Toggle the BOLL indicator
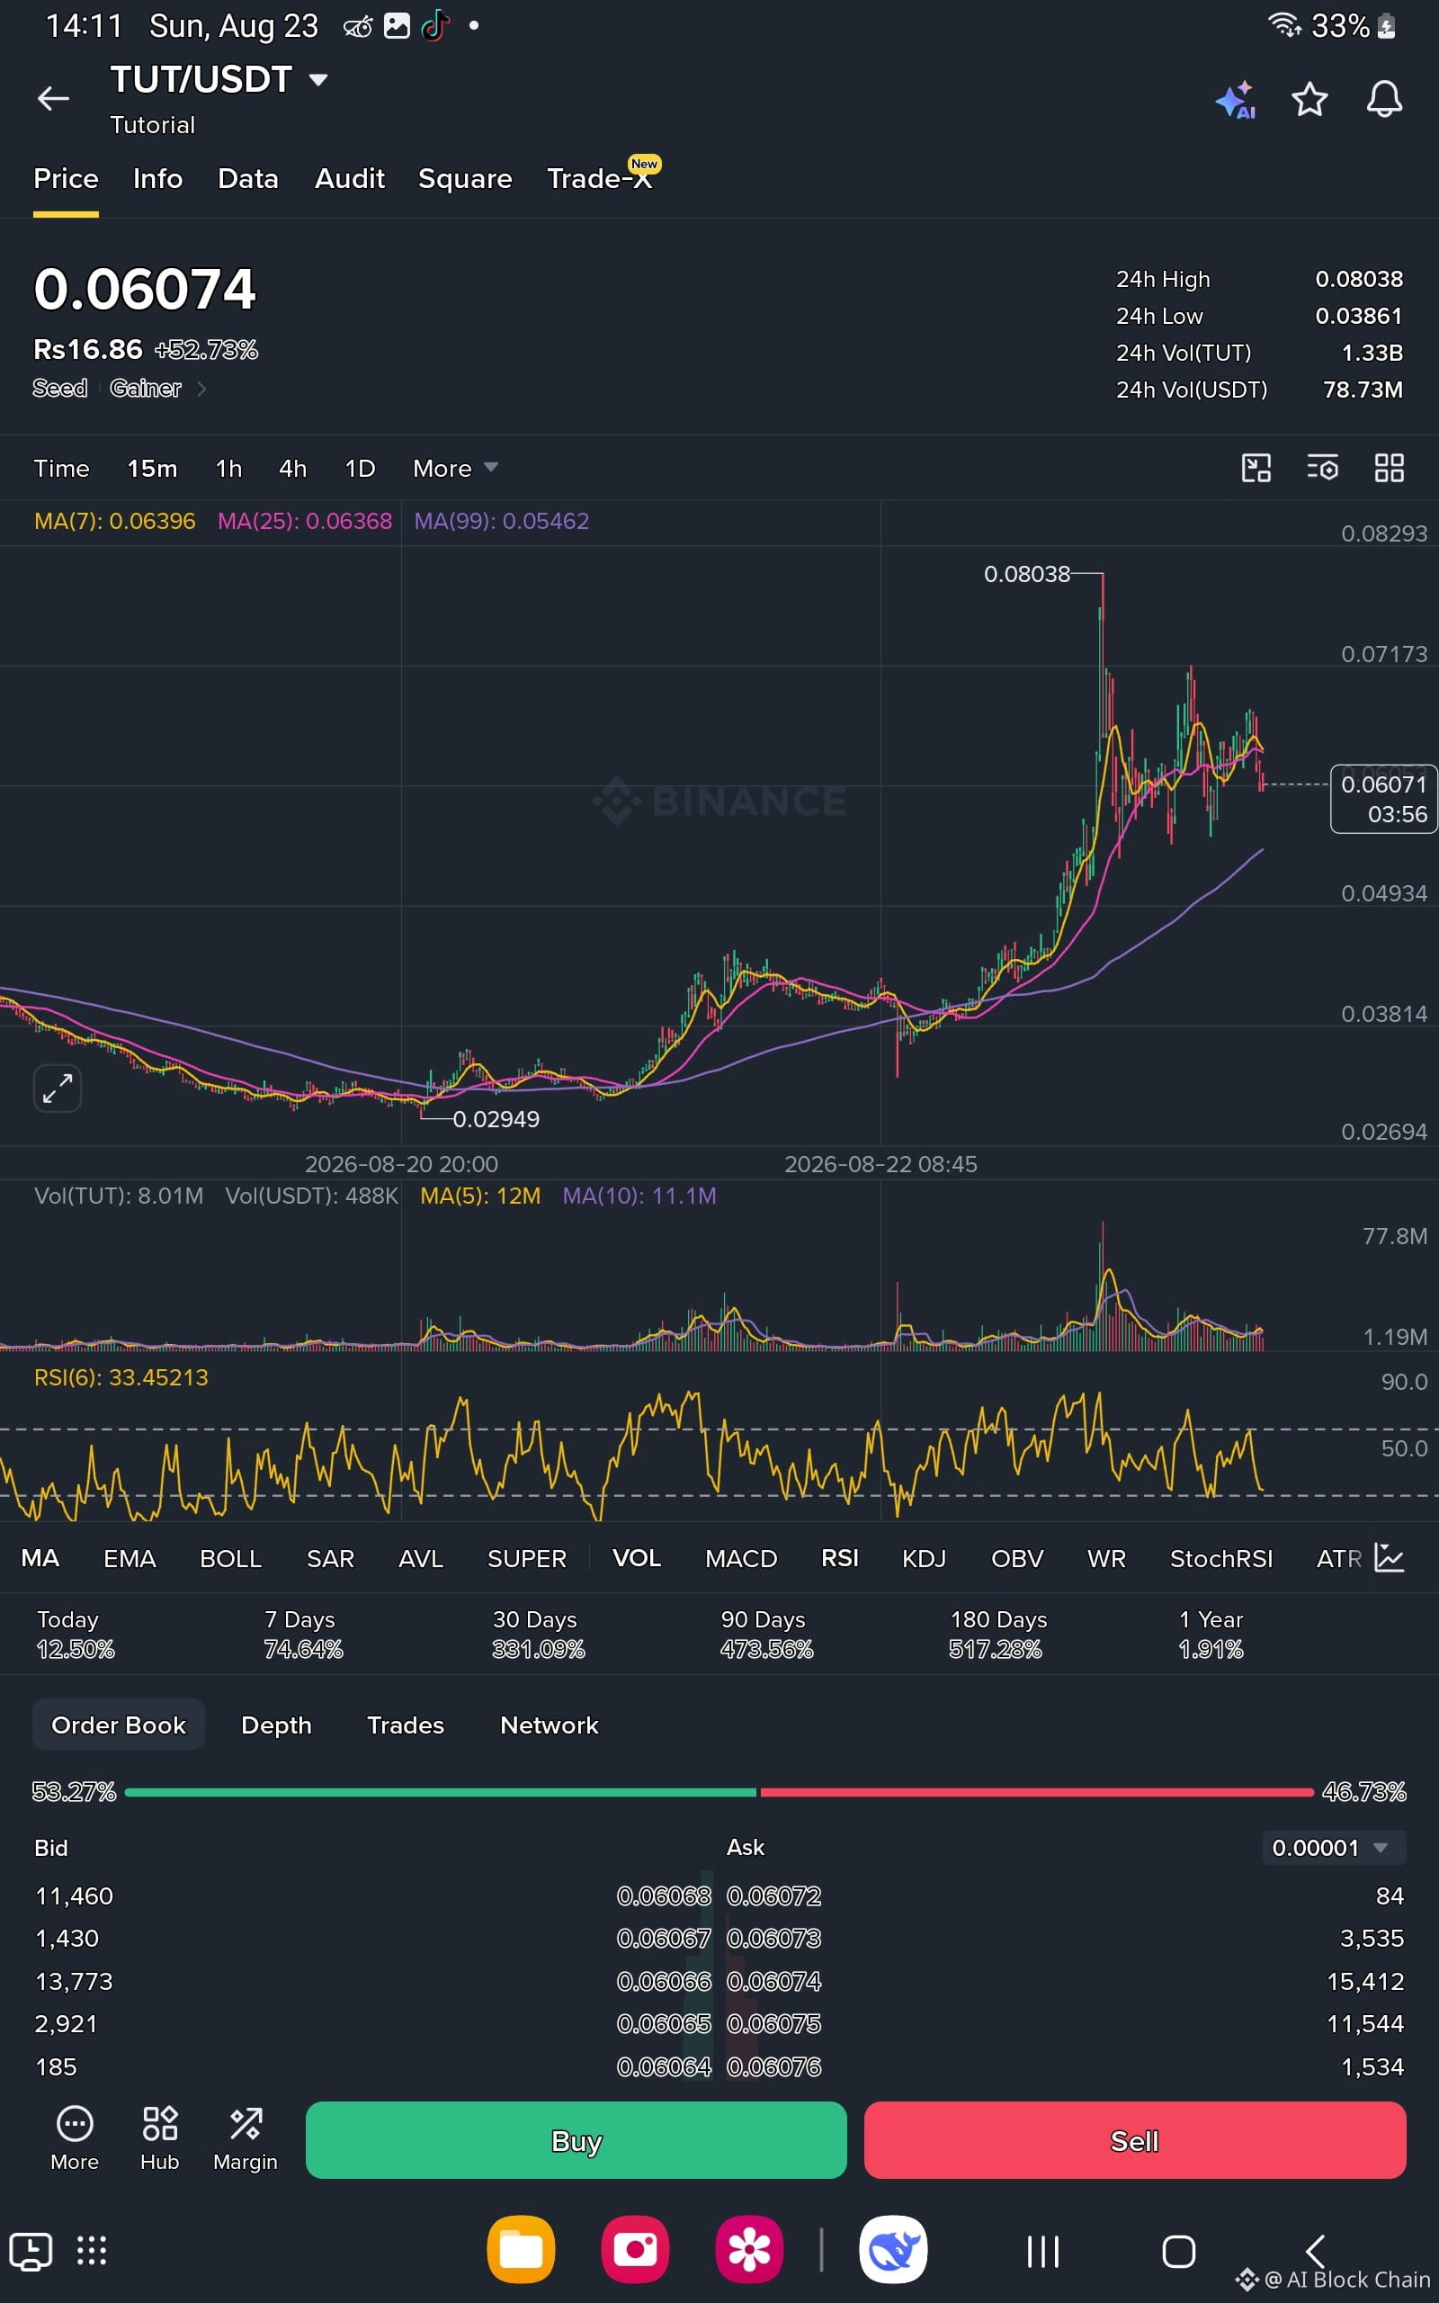 pos(230,1558)
